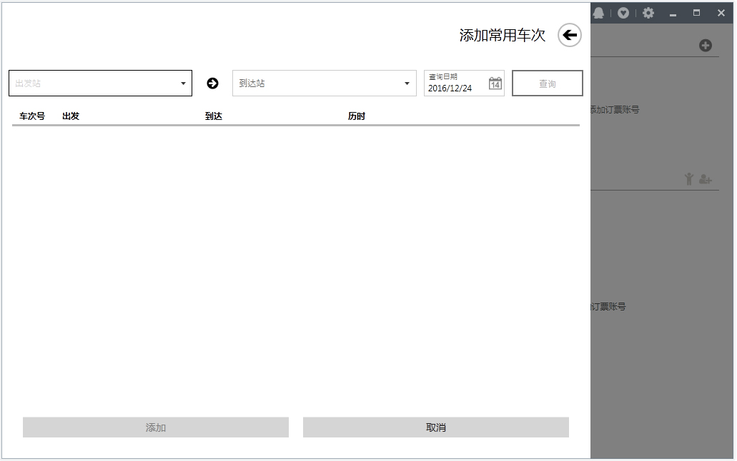Click the 车次号 column header
This screenshot has height=461, width=737.
click(32, 116)
